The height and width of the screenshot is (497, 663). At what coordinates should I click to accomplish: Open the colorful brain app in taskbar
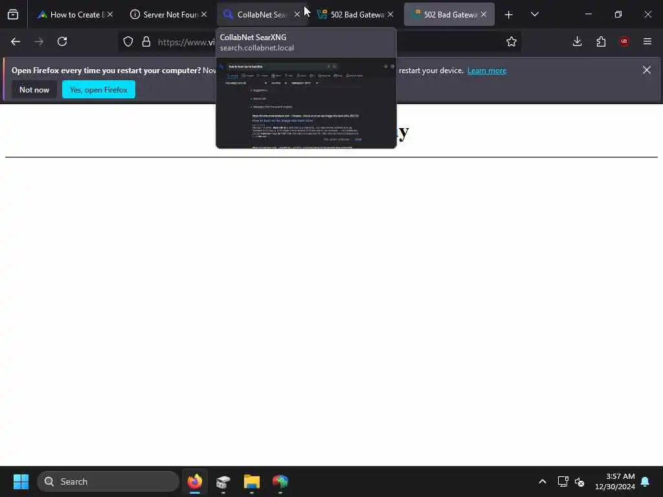280,481
